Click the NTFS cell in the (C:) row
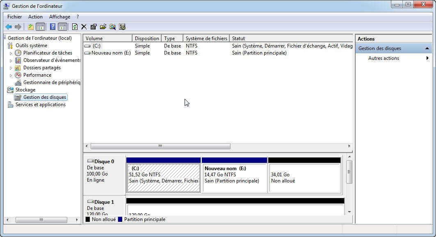This screenshot has width=436, height=237. [x=192, y=46]
